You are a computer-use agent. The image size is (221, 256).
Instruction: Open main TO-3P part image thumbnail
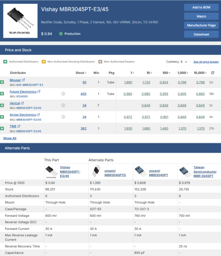[x=20, y=21]
